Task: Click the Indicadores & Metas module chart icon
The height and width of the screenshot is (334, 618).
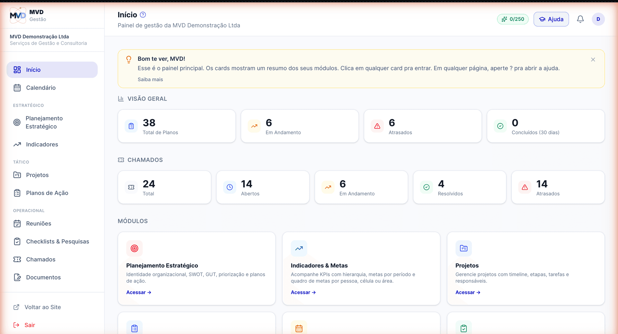Action: click(x=299, y=248)
